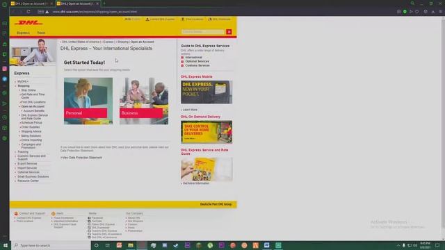Click the Service and Rate Guide thumbnail image
Viewport: 445px width, 250px height.
coord(207,169)
